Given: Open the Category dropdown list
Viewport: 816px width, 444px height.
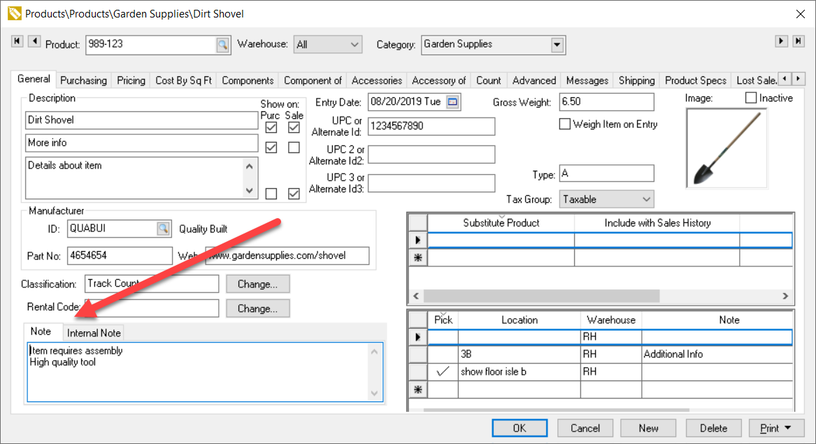Looking at the screenshot, I should tap(557, 45).
